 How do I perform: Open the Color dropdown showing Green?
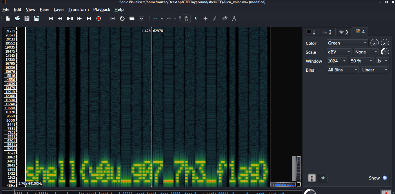[x=347, y=43]
